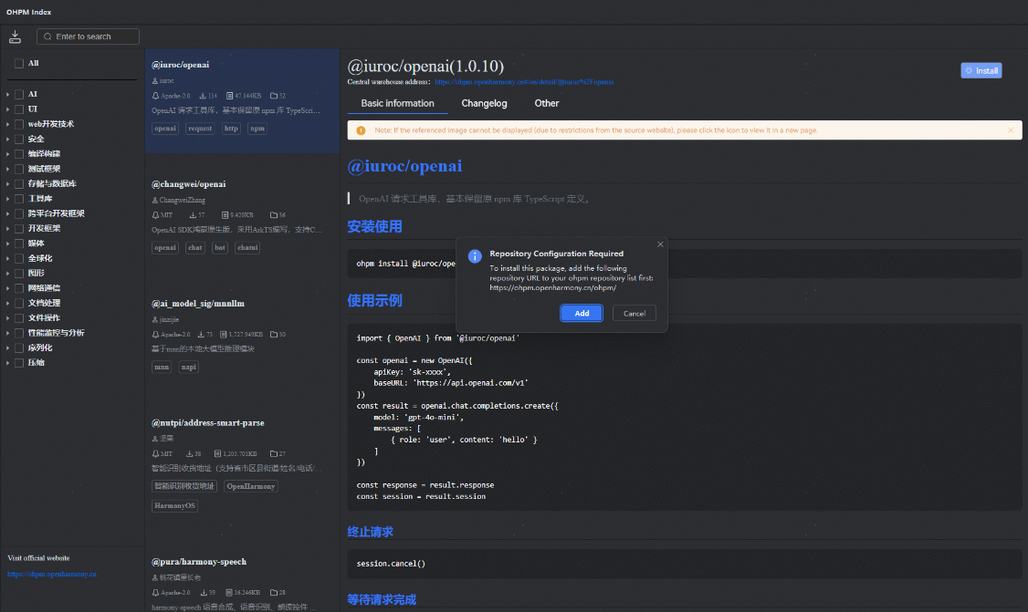Click the 'openai' tag under @iuroc/openai
1028x612 pixels.
[165, 129]
